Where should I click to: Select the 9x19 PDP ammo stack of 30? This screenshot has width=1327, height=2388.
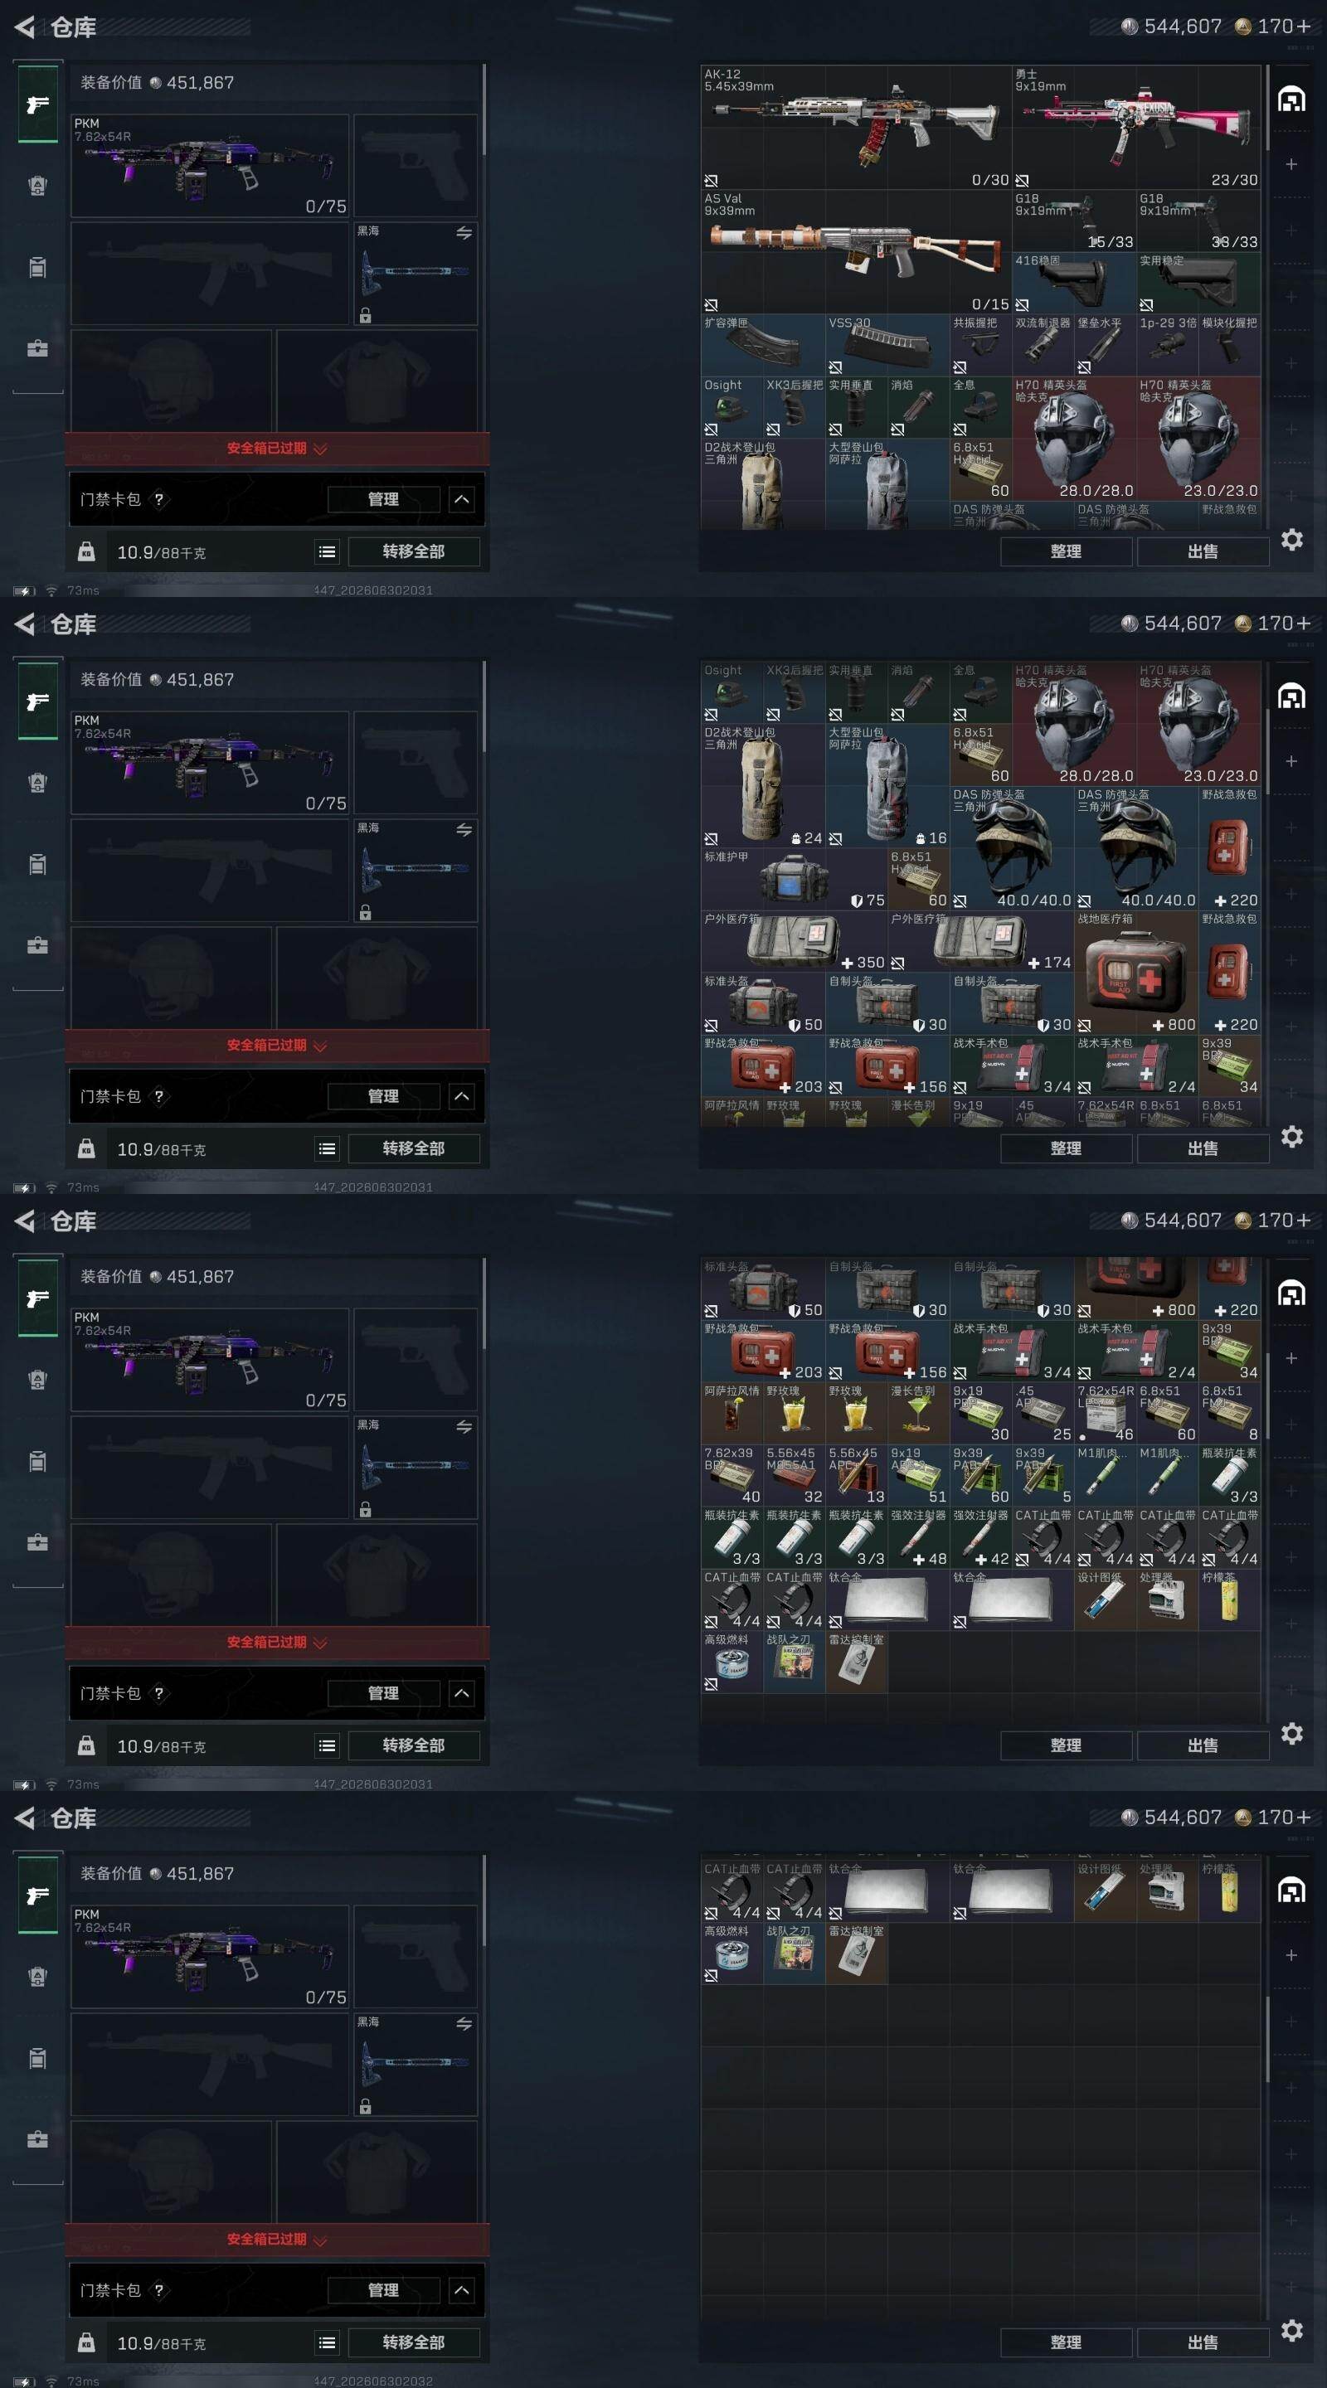[980, 1413]
